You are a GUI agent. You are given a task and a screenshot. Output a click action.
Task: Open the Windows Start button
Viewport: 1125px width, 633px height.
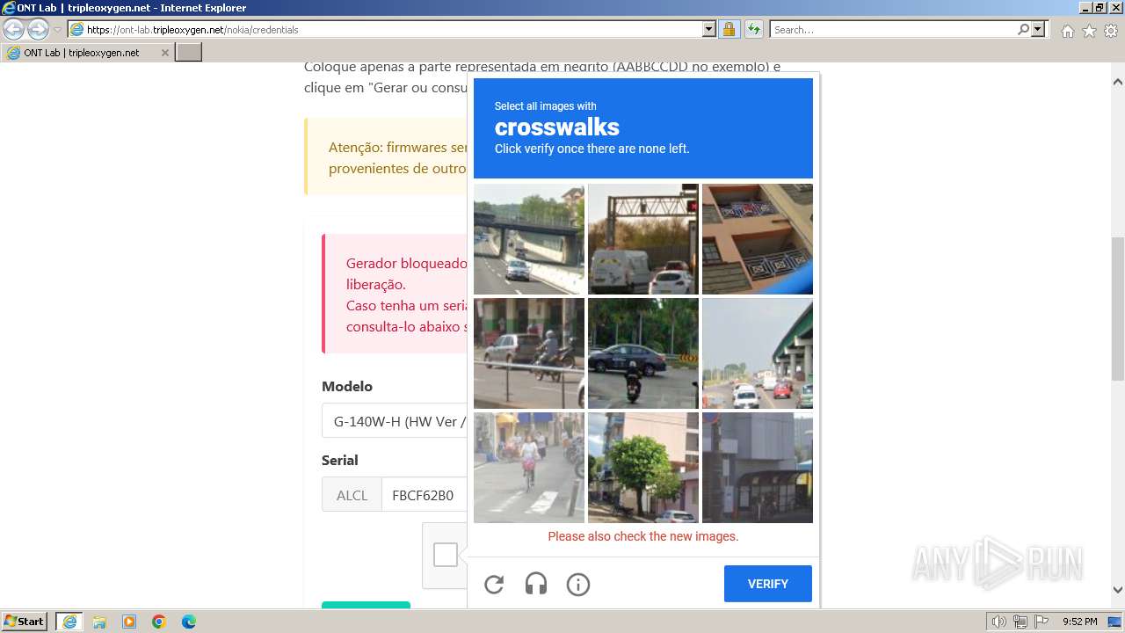(x=25, y=621)
